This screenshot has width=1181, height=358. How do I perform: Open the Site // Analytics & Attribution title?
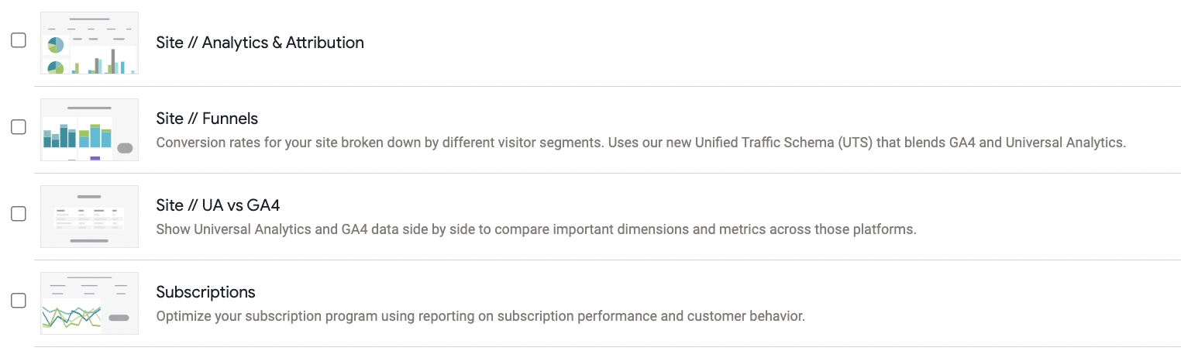tap(260, 43)
